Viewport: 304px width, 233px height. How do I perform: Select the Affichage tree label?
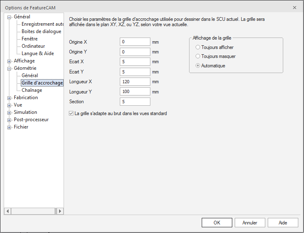coord(24,61)
